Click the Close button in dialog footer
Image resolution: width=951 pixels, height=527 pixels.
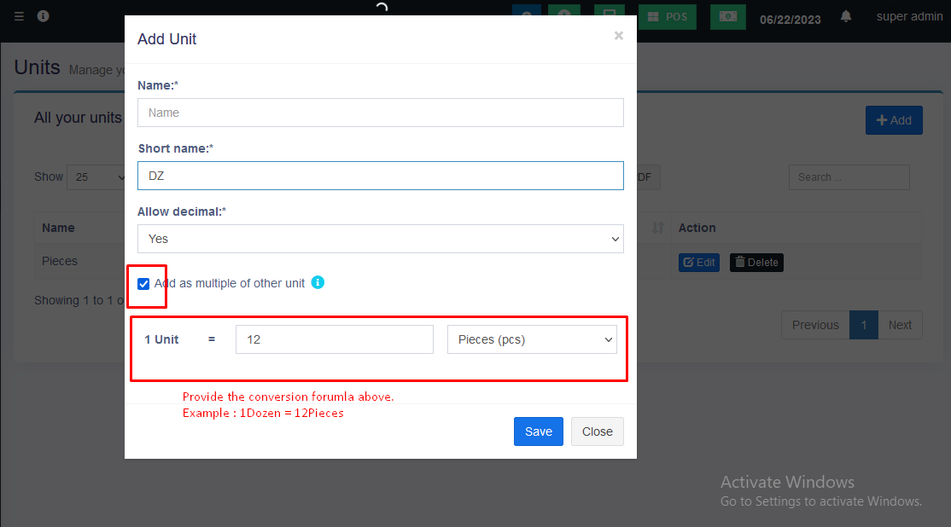(x=597, y=431)
